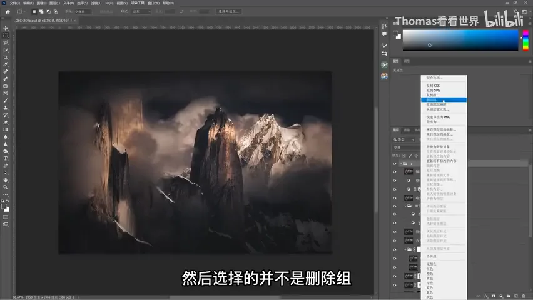Click the Home icon in options bar
The width and height of the screenshot is (533, 300).
tap(8, 11)
